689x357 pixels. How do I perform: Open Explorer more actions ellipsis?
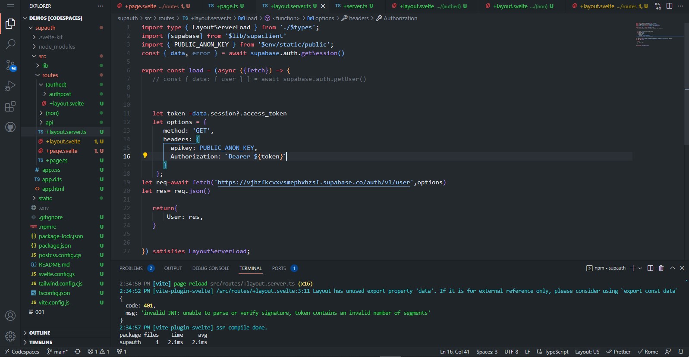101,6
